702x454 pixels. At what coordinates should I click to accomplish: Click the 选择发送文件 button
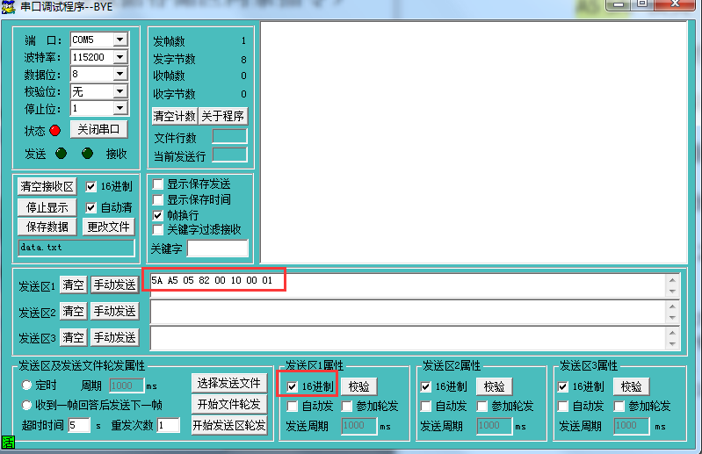tap(229, 383)
